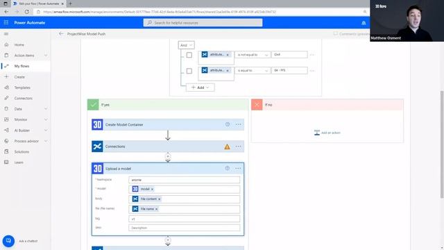Click the search for helpful resources box
The image size is (444, 250).
(203, 23)
